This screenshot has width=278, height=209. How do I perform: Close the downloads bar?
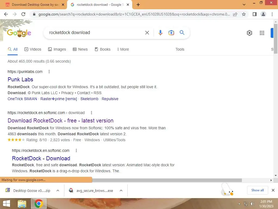[x=273, y=190]
